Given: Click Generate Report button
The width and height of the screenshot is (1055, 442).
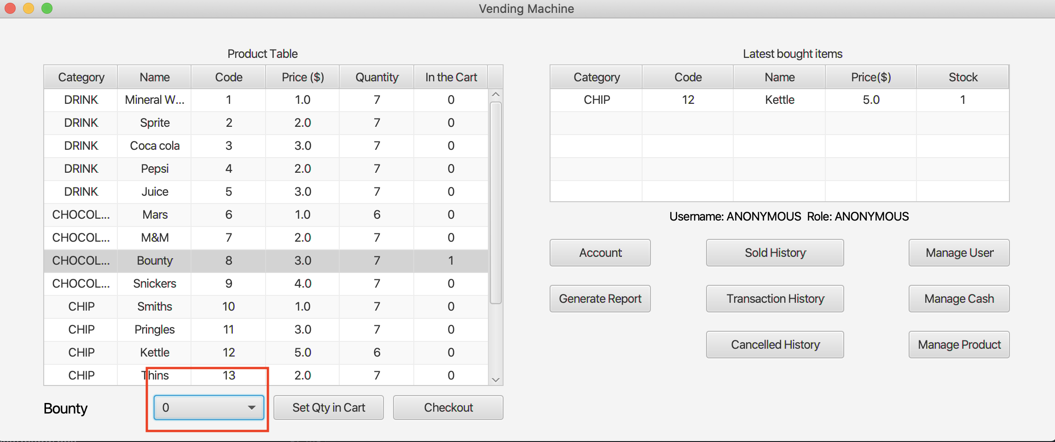Looking at the screenshot, I should 600,299.
